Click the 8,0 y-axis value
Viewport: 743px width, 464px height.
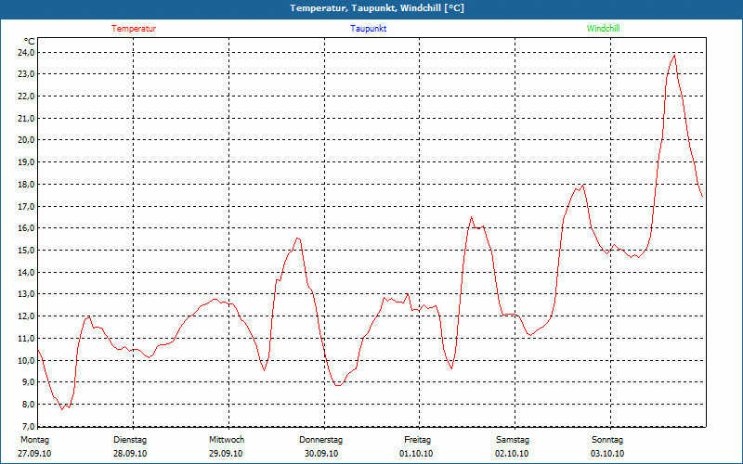28,404
